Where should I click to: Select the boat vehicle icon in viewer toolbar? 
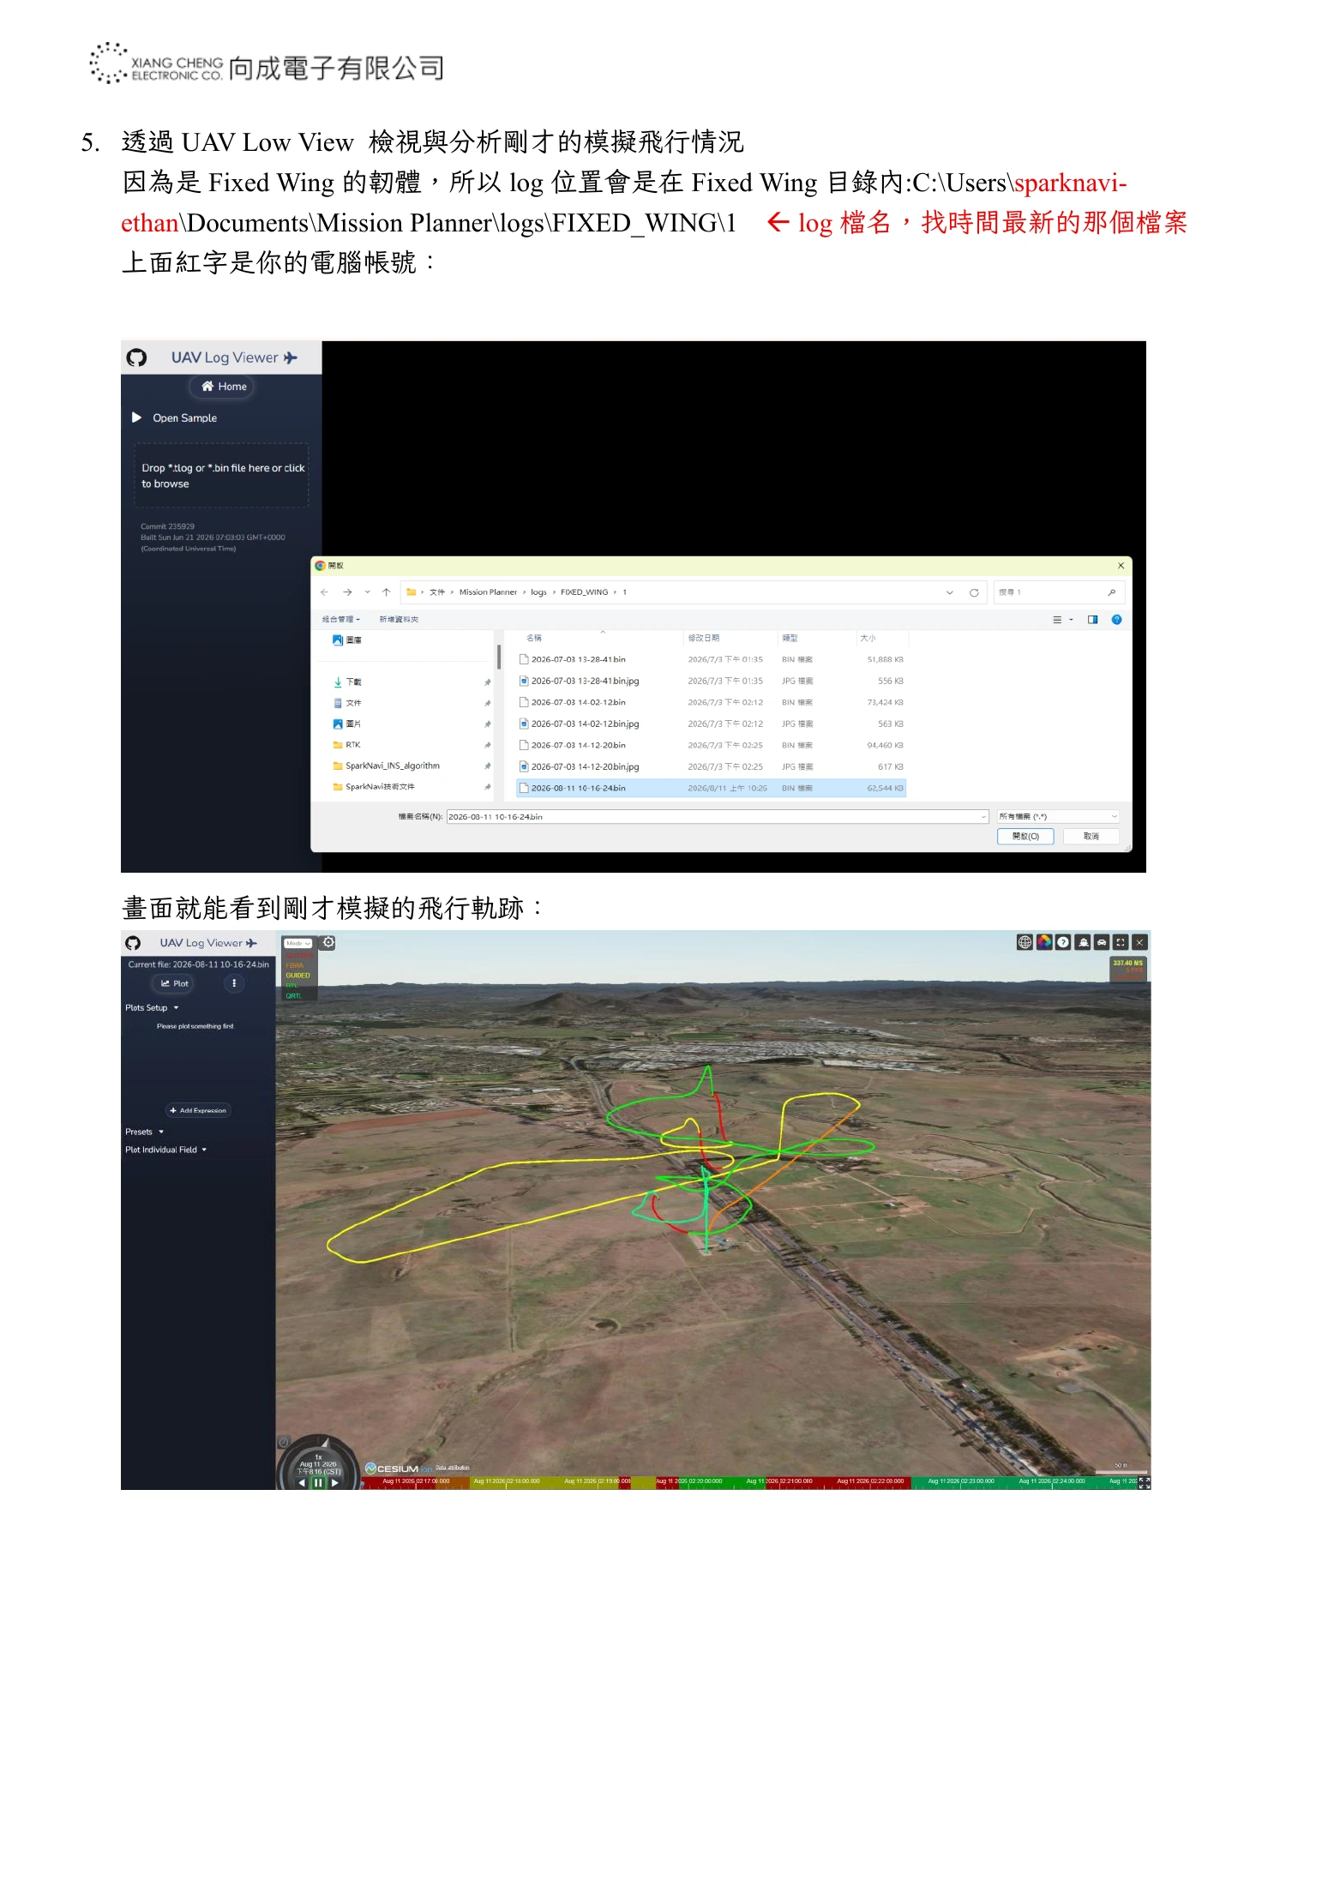[1083, 942]
